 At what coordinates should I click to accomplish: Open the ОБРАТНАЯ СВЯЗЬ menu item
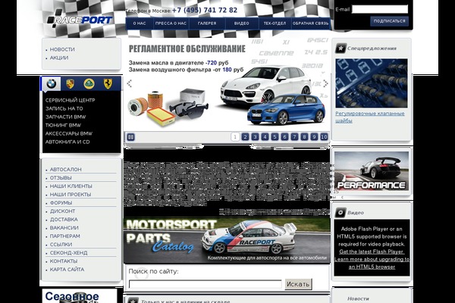[x=310, y=23]
